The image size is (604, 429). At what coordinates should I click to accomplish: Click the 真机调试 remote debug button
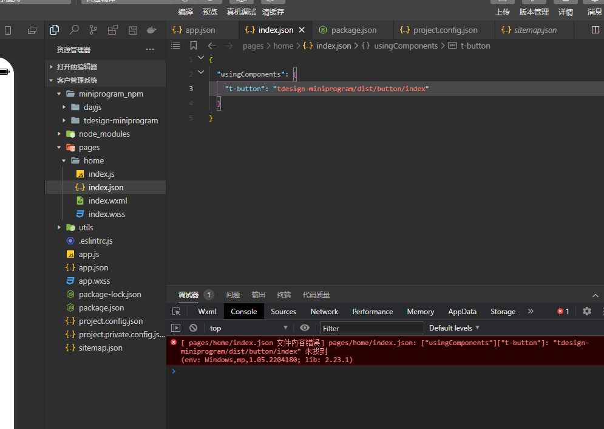tap(242, 12)
